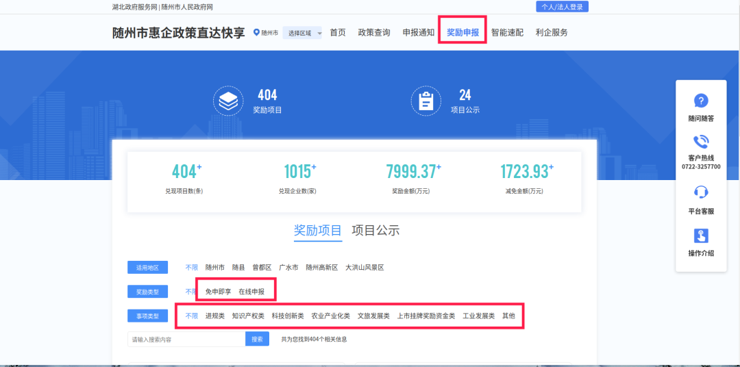740x367 pixels.
Task: Filter region by 曾都区
Action: point(262,267)
